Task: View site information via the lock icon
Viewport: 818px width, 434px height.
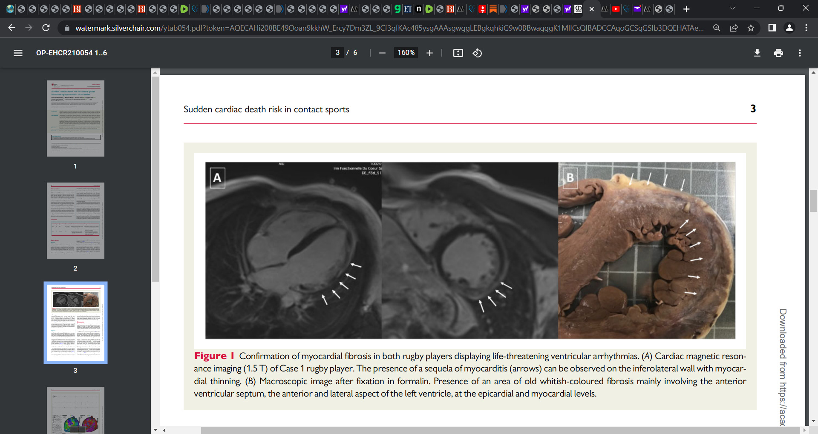Action: (66, 28)
